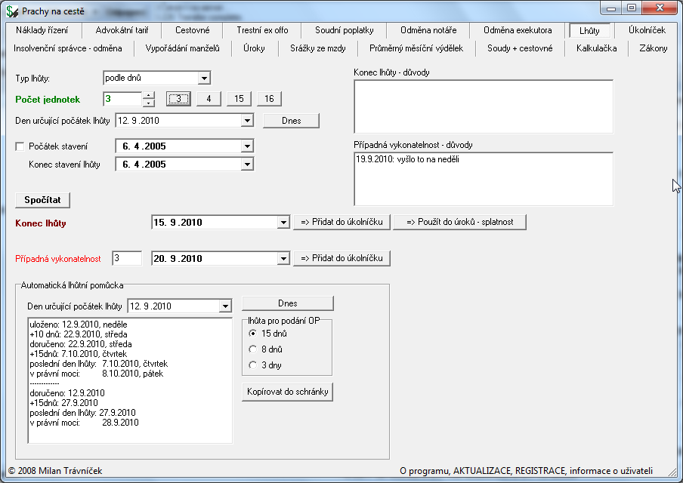Add Konec lhůty to úkolníček
This screenshot has width=683, height=483.
[341, 222]
